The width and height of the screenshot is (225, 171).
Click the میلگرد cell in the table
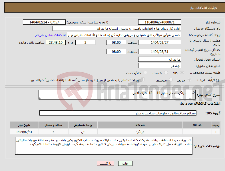click(140, 132)
